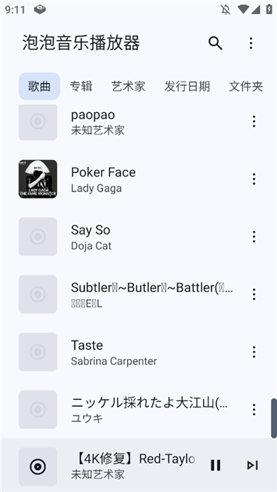Screen dimensions: 277x492
Task: Select the 歌曲 tab
Action: tap(39, 86)
